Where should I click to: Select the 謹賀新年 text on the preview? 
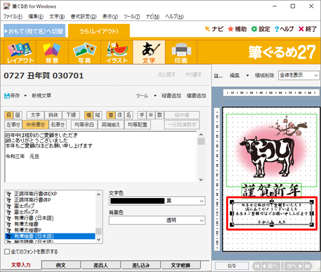click(x=272, y=190)
